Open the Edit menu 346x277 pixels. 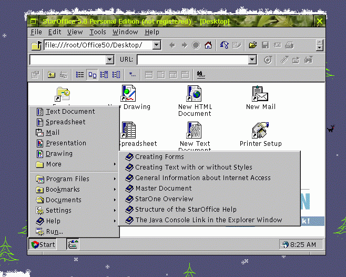point(55,32)
